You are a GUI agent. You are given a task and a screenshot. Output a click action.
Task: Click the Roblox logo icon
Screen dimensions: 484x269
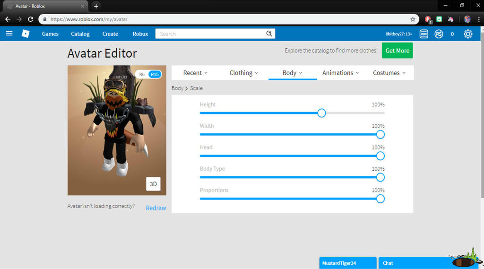tap(26, 34)
